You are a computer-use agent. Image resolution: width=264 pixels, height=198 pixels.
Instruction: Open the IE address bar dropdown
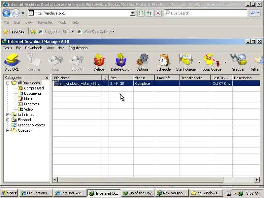click(133, 13)
